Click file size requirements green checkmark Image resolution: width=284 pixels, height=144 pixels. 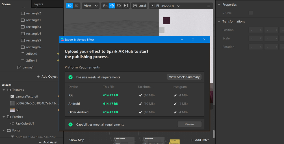click(70, 77)
